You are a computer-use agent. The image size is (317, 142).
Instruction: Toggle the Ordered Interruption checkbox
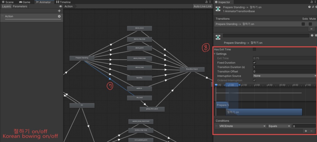254,80
